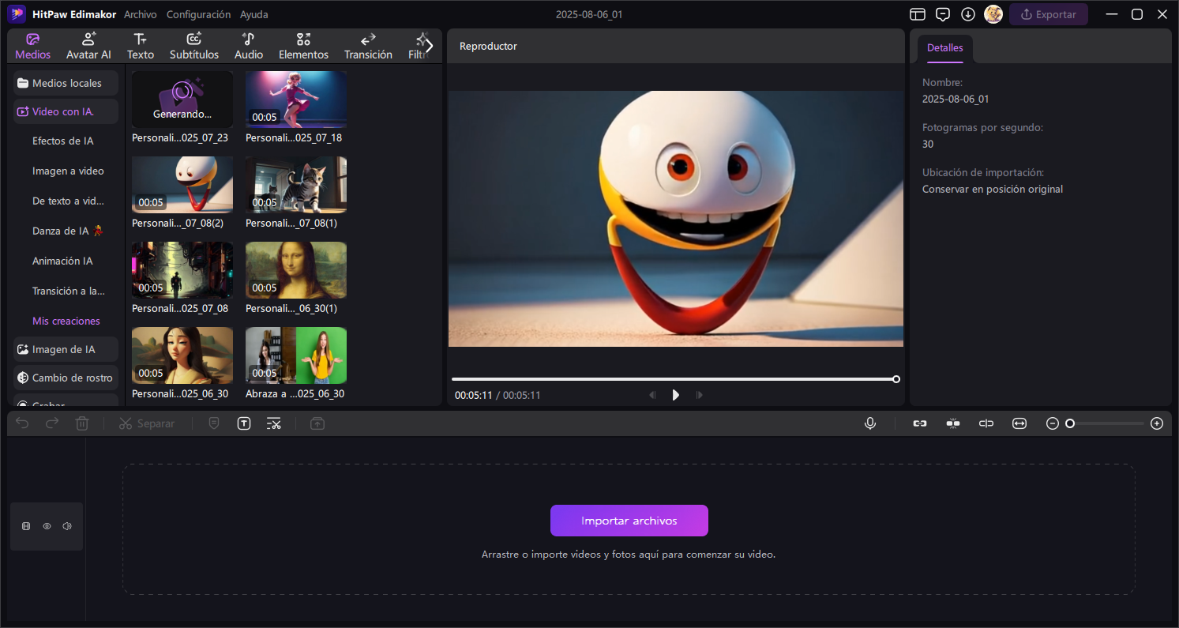Open the Avatar AI tab
The image size is (1179, 628).
coord(88,47)
